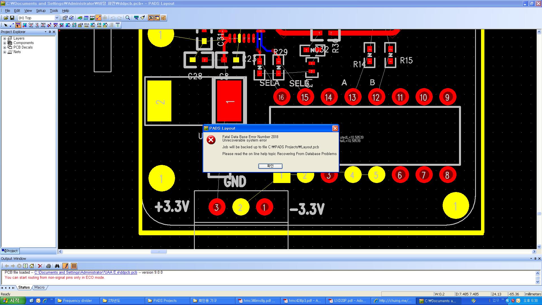Screen dimensions: 542x305
Task: Click the 확인 button in error dialog
Action: click(x=270, y=166)
